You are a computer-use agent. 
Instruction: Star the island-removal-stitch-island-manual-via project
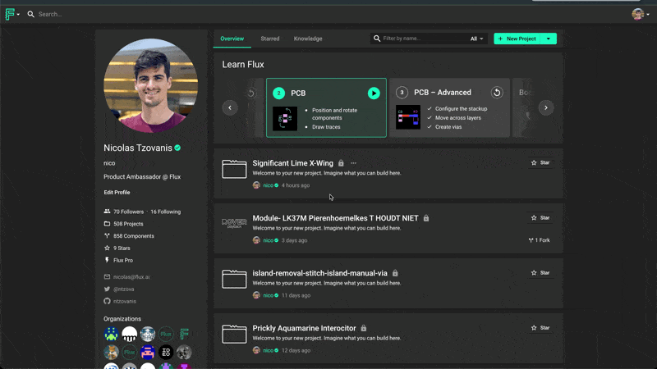point(540,273)
